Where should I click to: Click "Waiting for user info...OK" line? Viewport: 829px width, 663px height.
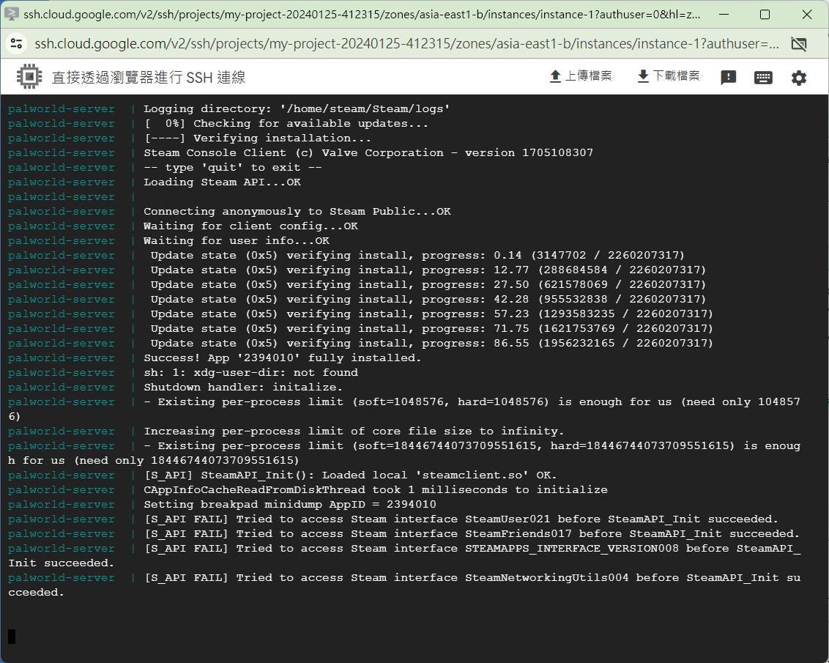(x=237, y=240)
